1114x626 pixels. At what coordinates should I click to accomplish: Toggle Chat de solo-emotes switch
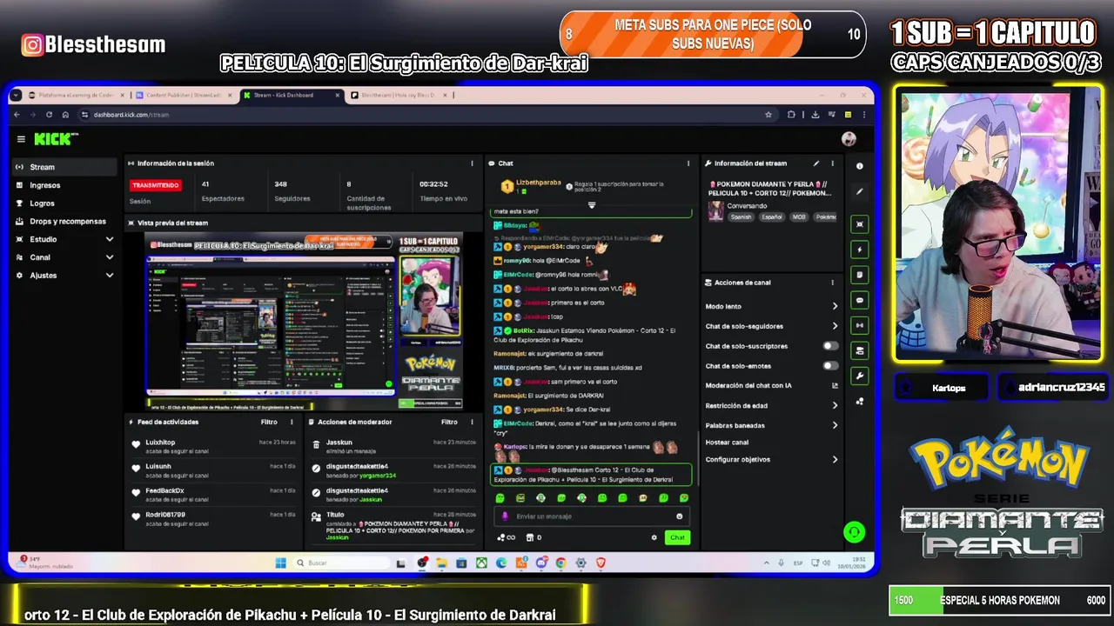(x=831, y=366)
